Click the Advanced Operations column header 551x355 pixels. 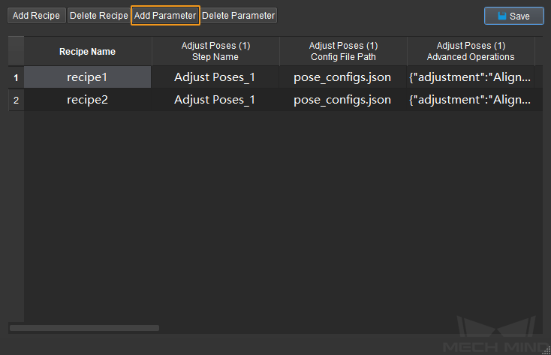[x=471, y=51]
